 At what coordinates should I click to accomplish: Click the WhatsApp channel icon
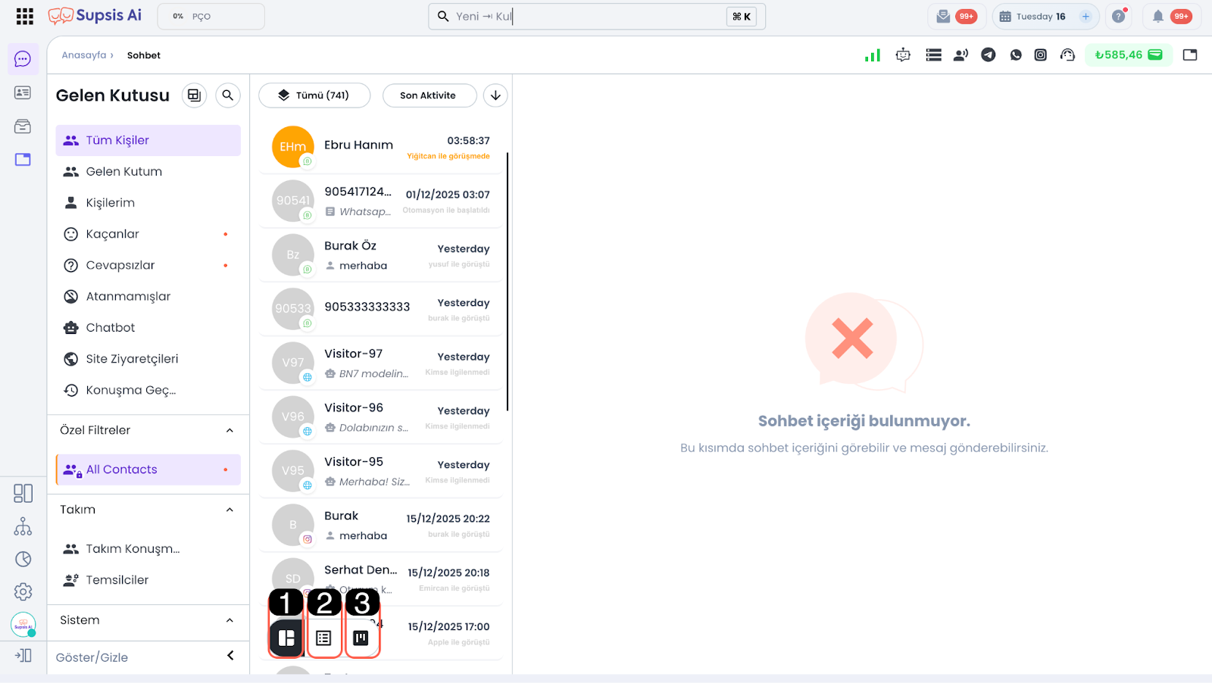point(1016,55)
